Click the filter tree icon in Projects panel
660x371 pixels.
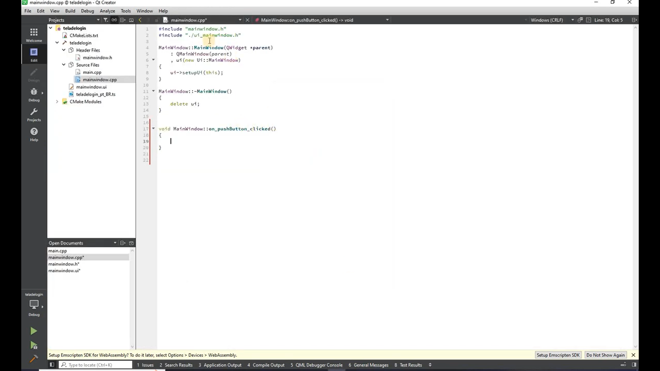pos(105,20)
